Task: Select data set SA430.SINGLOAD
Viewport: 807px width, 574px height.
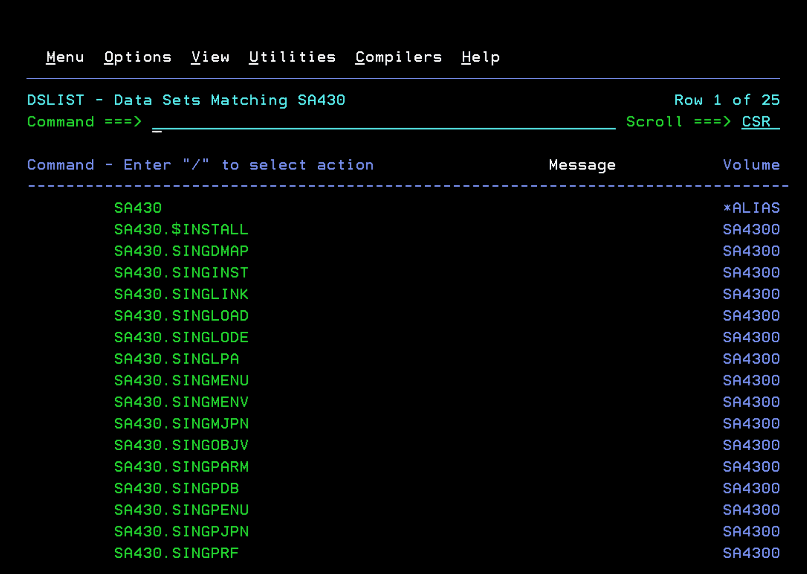Action: 181,316
